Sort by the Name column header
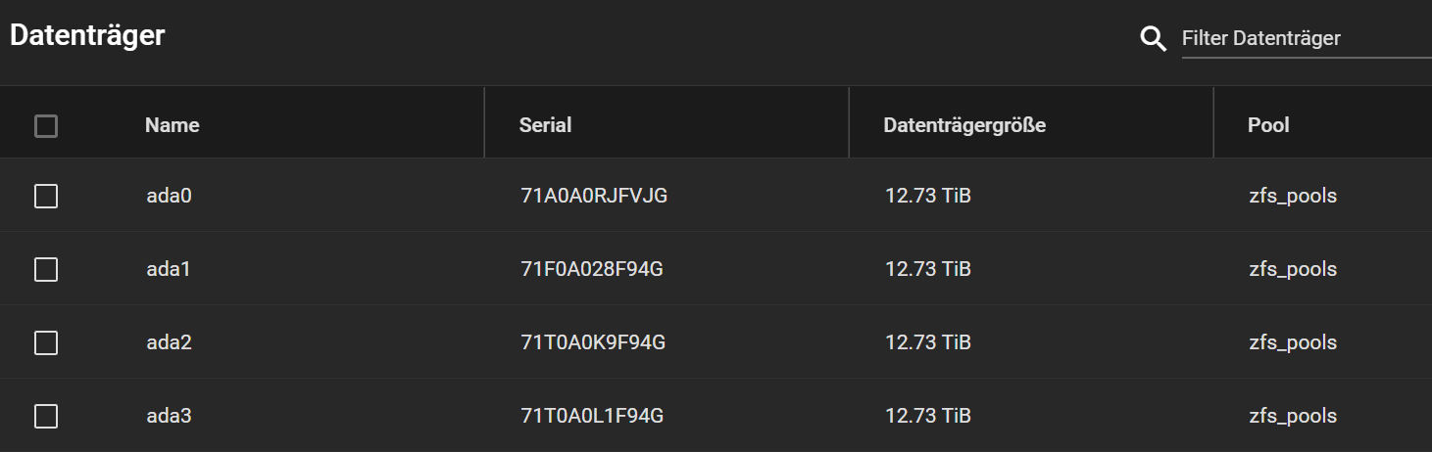Screen dimensions: 1432x452 pyautogui.click(x=172, y=125)
